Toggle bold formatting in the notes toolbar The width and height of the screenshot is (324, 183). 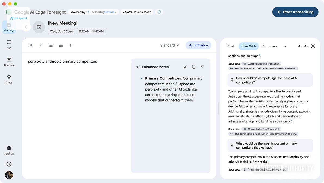tap(31, 45)
